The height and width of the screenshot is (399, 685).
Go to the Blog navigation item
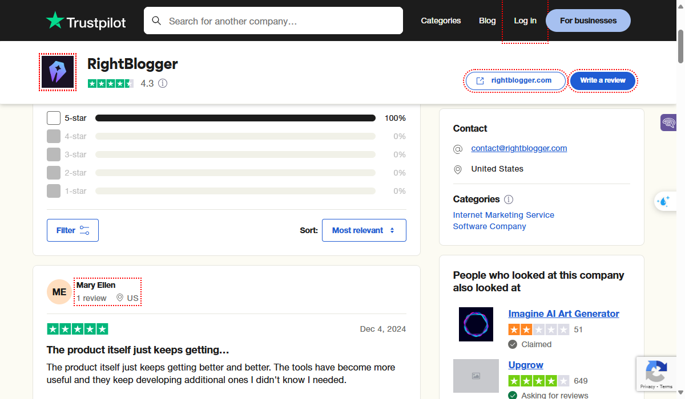click(x=487, y=21)
